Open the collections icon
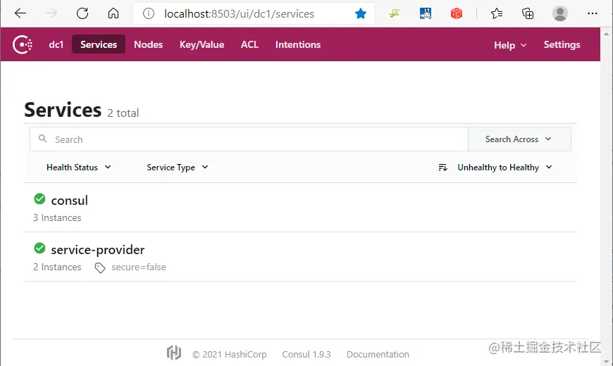613x366 pixels. [x=528, y=13]
